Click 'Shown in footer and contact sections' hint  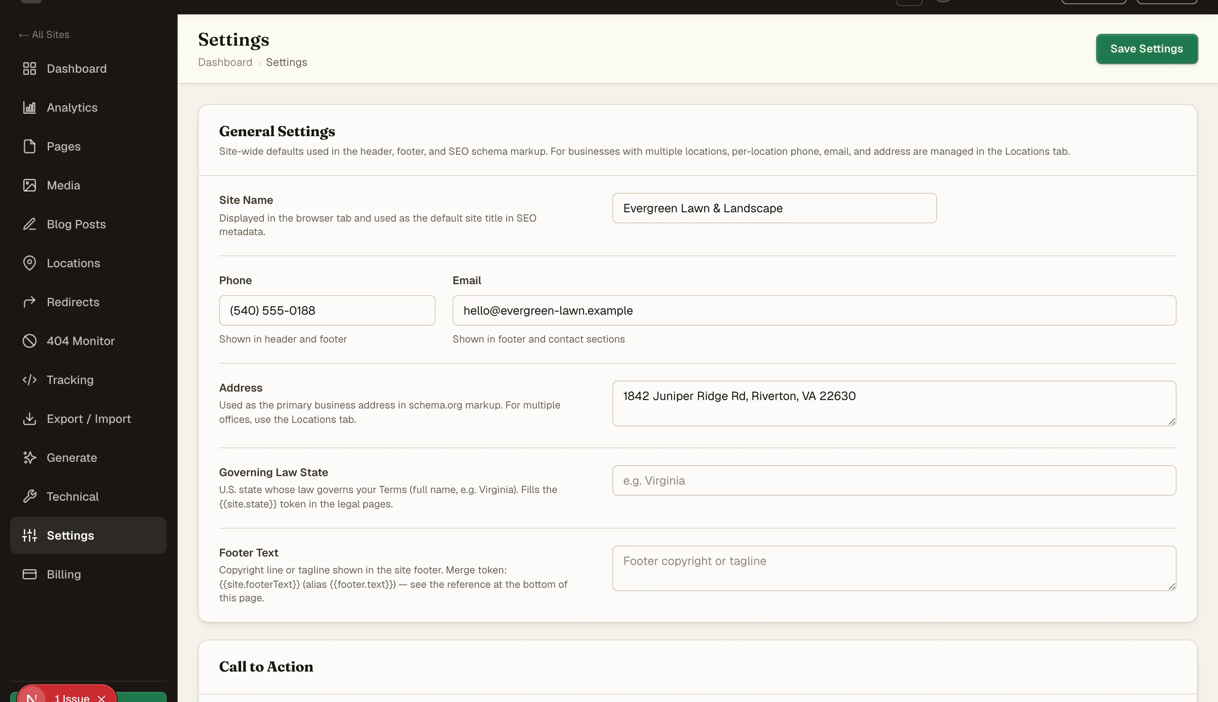539,339
